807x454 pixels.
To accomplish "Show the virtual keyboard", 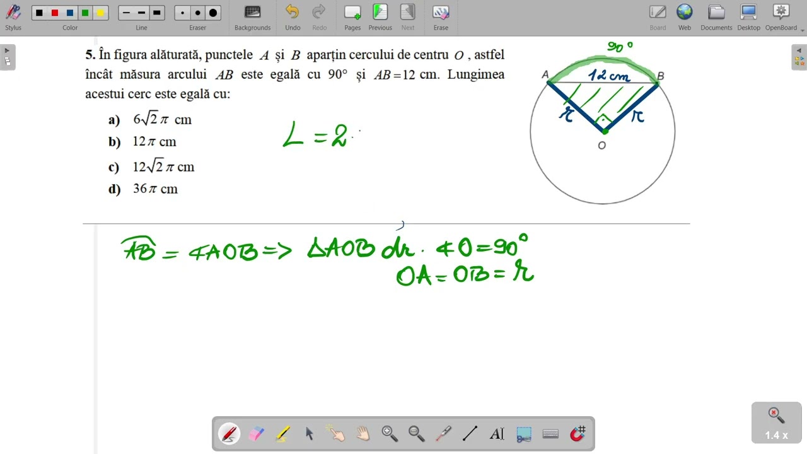I will pos(550,434).
